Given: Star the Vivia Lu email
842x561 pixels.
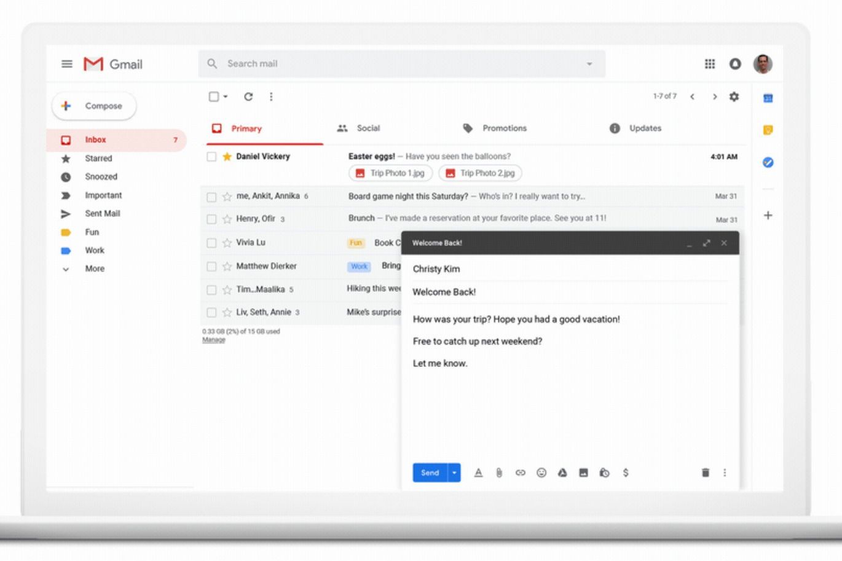Looking at the screenshot, I should 227,243.
